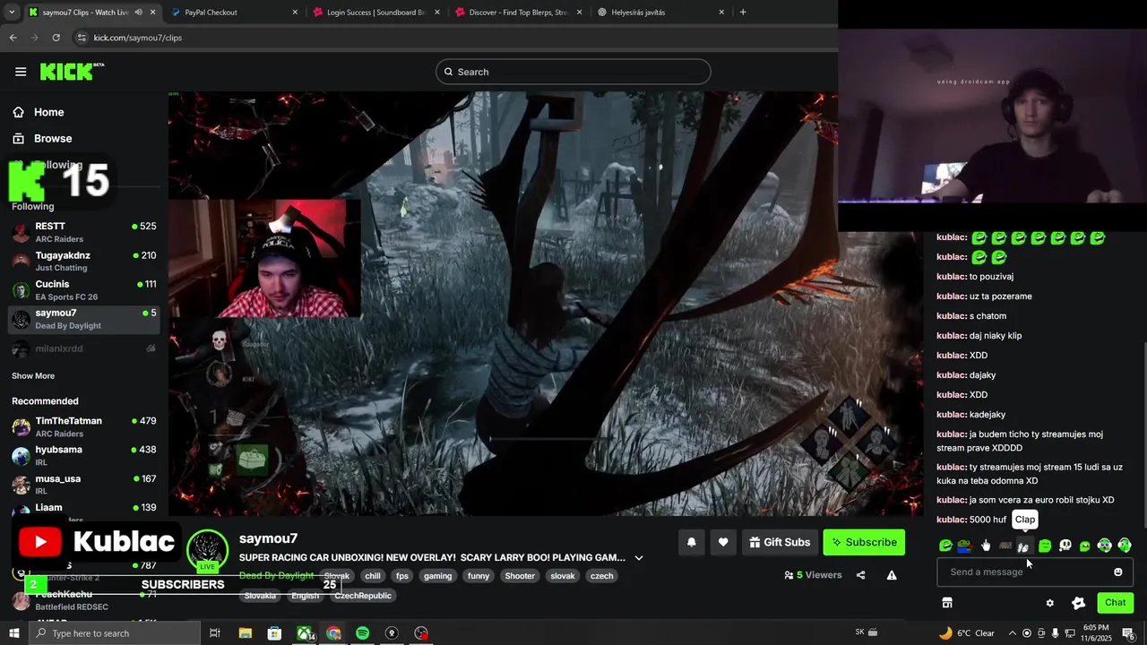Reload the page
The width and height of the screenshot is (1147, 645).
(56, 38)
